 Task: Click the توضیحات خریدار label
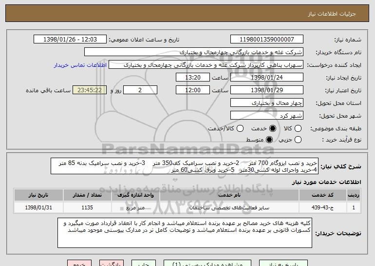click(x=338, y=233)
